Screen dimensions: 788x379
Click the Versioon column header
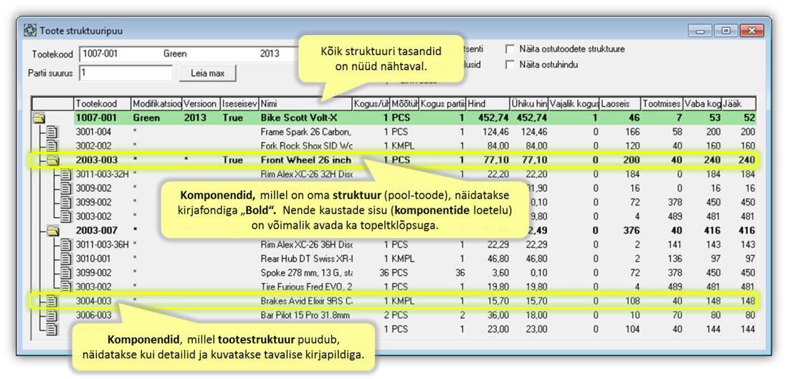point(201,103)
